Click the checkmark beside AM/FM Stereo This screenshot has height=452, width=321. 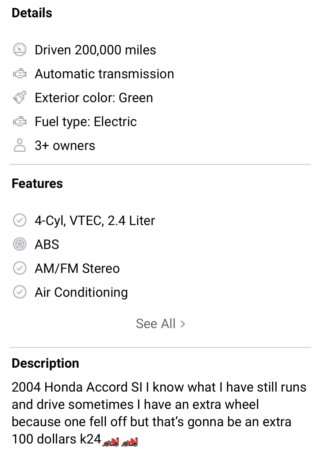(19, 268)
